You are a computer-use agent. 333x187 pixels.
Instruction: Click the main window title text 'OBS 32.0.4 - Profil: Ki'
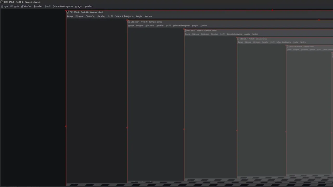click(14, 2)
